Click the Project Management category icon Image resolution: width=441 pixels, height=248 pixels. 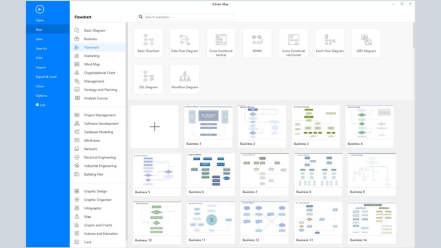pyautogui.click(x=77, y=115)
